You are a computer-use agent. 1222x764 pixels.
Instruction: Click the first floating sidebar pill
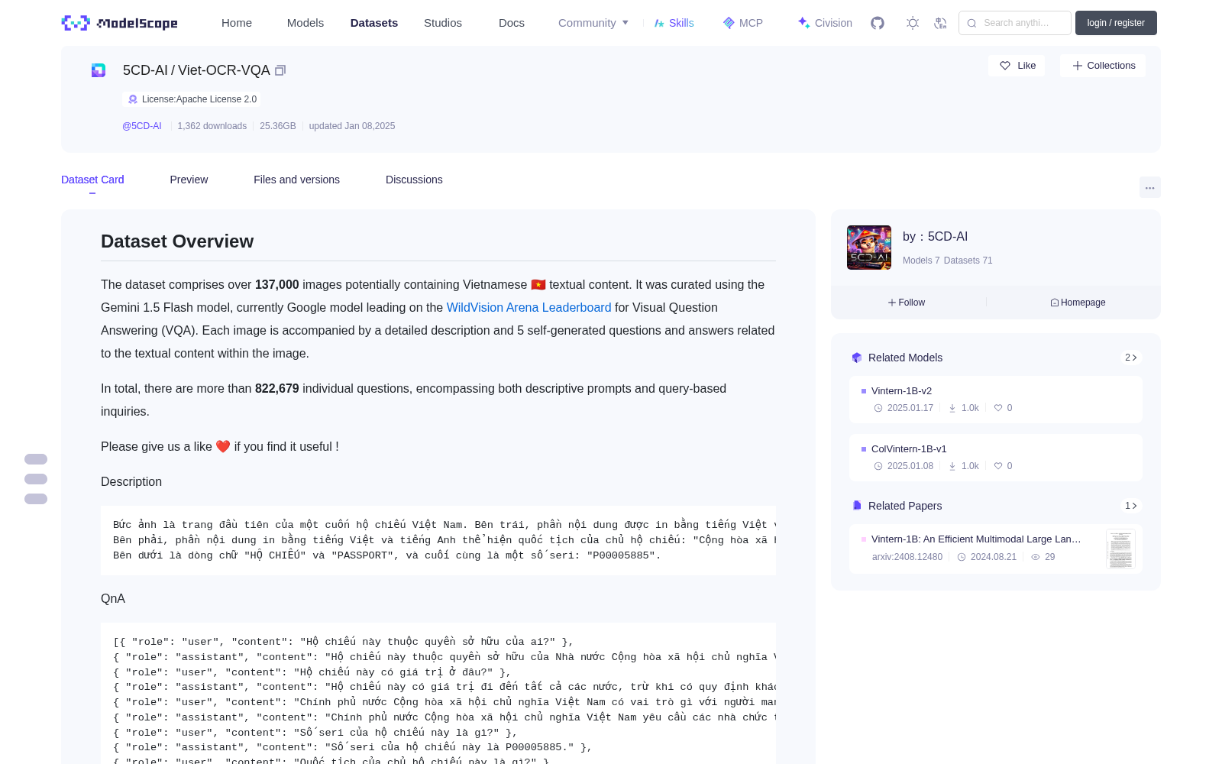36,459
